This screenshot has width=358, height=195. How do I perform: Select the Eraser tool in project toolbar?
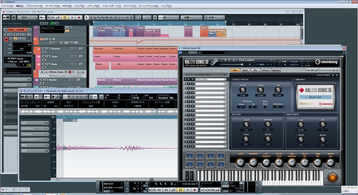[103, 17]
